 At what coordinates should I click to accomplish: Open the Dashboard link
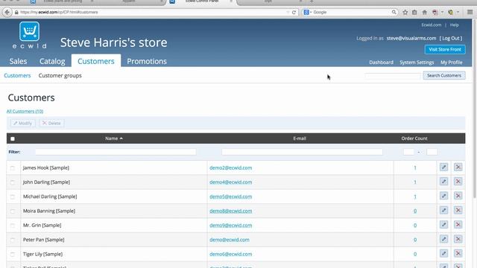pos(381,63)
